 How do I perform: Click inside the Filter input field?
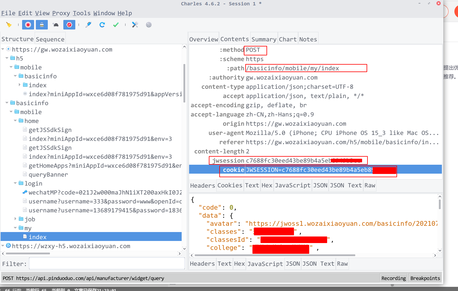(107, 264)
